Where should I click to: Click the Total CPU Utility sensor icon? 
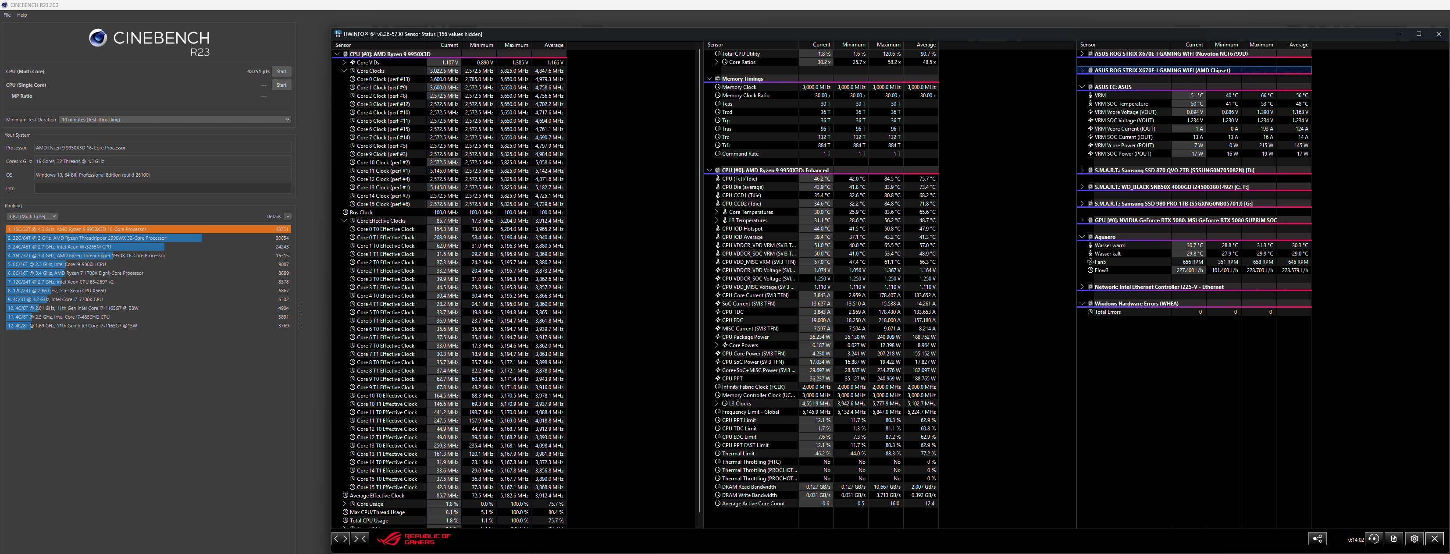(718, 54)
